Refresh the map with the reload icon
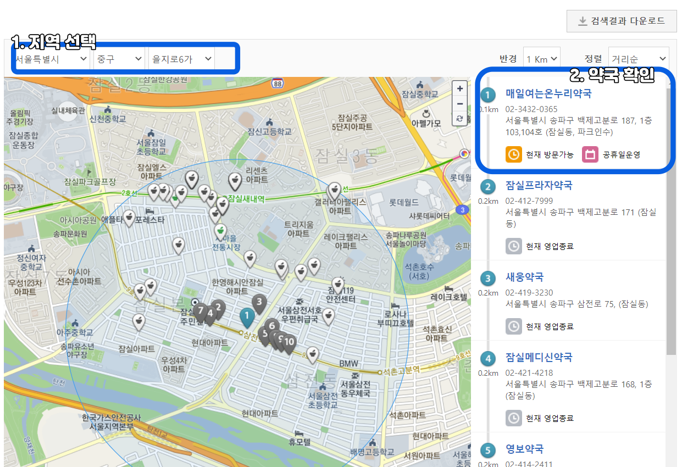This screenshot has width=682, height=467. [x=460, y=119]
